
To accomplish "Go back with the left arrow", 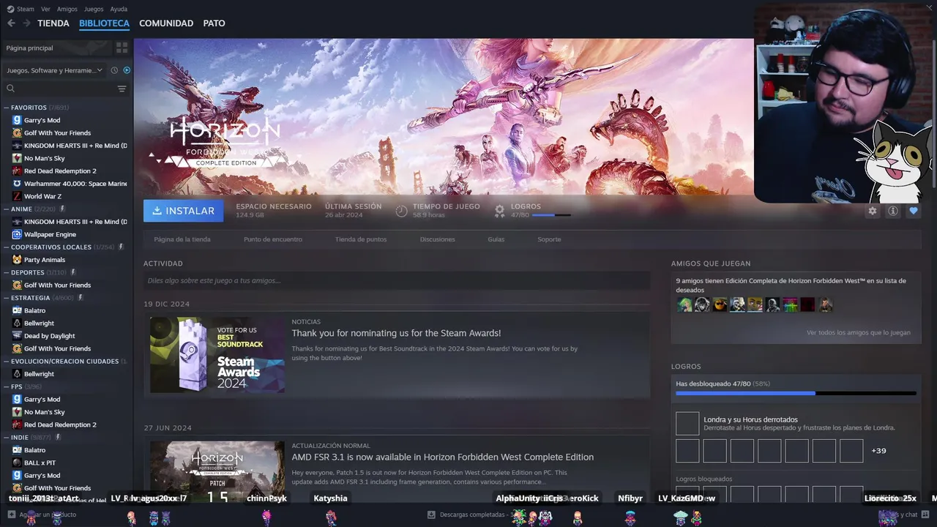I will pos(11,23).
